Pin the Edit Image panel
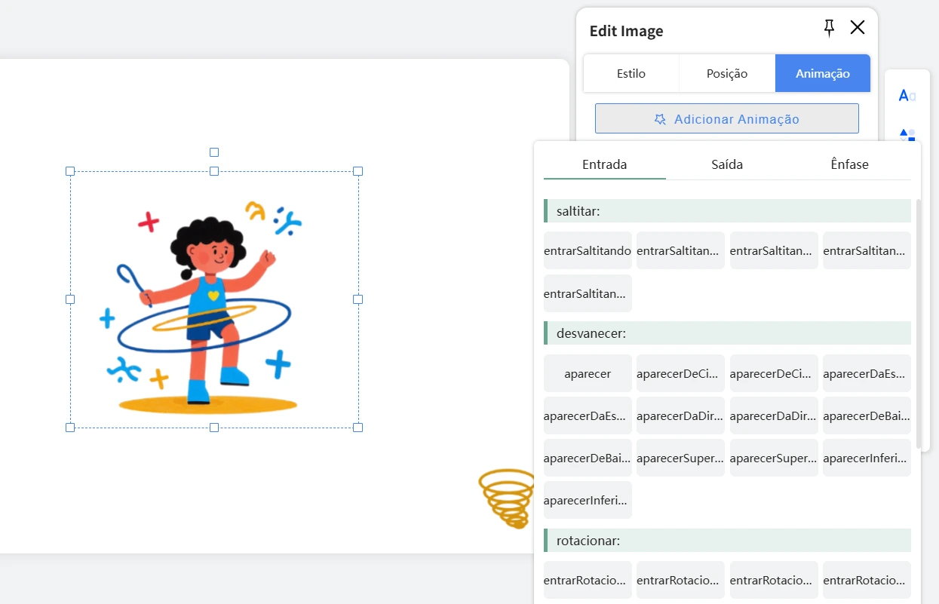Viewport: 939px width, 604px height. point(829,29)
